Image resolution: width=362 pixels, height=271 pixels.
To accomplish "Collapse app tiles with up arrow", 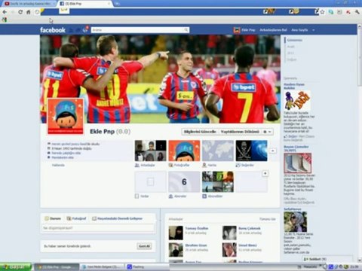I will click(x=273, y=151).
